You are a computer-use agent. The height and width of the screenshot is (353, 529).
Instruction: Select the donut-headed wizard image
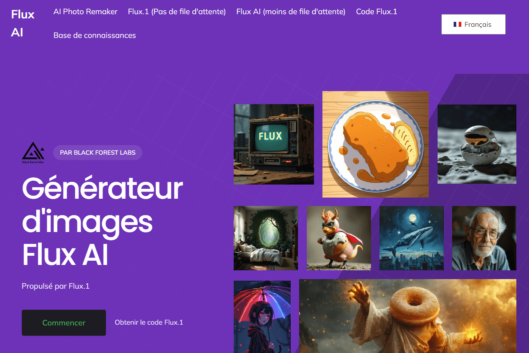[x=408, y=316]
